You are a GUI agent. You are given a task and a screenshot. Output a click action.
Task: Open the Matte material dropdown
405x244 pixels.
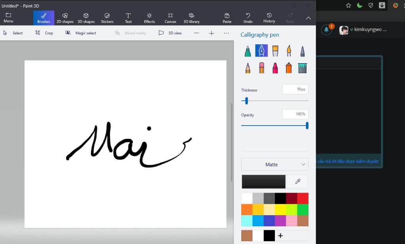tap(274, 165)
